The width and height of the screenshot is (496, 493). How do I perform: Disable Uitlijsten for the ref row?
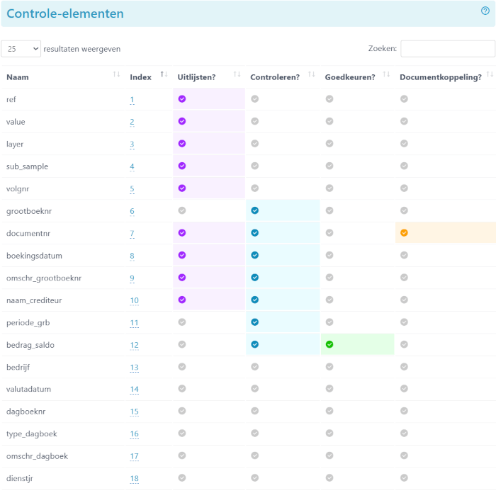(182, 99)
